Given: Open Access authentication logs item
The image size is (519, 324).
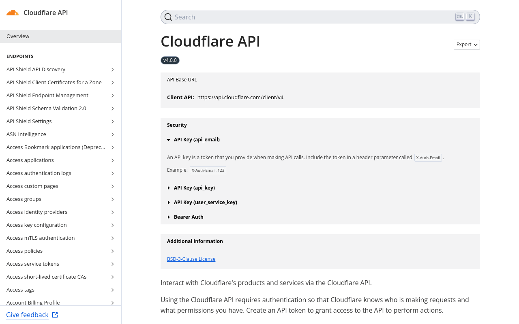Looking at the screenshot, I should click(x=60, y=173).
